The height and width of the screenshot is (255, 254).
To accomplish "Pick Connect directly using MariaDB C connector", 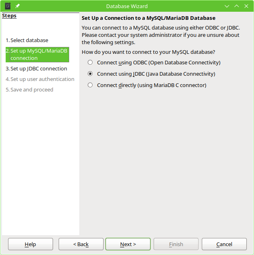I will click(90, 85).
